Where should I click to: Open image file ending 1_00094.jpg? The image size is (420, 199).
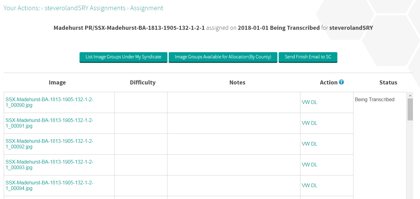click(49, 186)
